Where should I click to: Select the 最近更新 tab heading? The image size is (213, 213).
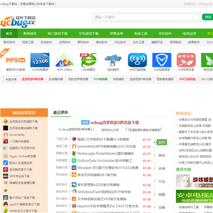point(61,112)
